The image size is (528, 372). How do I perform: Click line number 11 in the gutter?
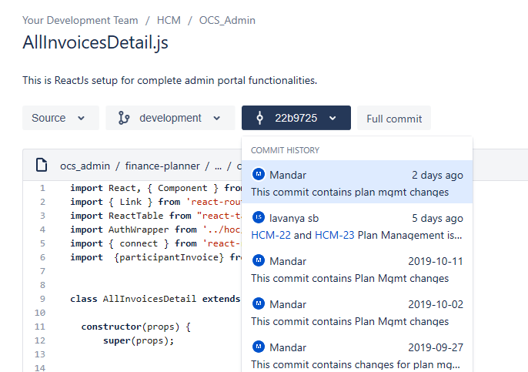(x=40, y=327)
